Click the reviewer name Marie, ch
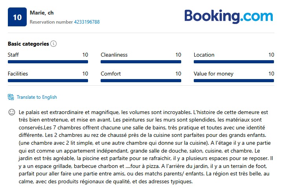Image resolution: width=283 pixels, height=188 pixels. point(42,13)
